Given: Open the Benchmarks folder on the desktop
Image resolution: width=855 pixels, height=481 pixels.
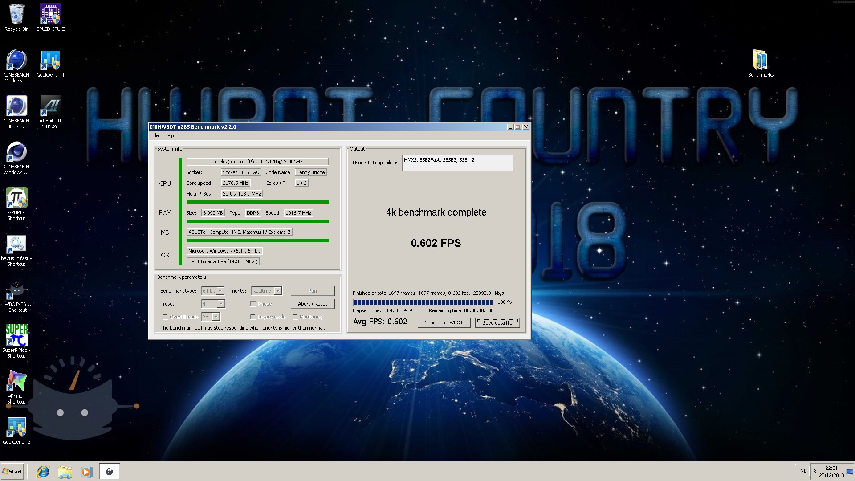Looking at the screenshot, I should (x=761, y=64).
